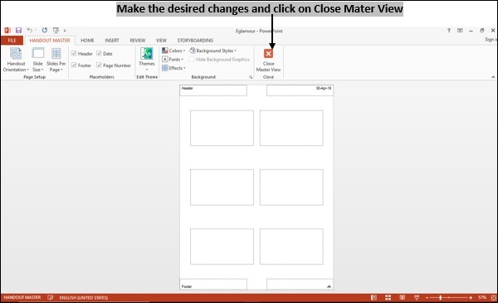The height and width of the screenshot is (303, 498).
Task: Collapse the ribbon arrow
Action: 493,77
